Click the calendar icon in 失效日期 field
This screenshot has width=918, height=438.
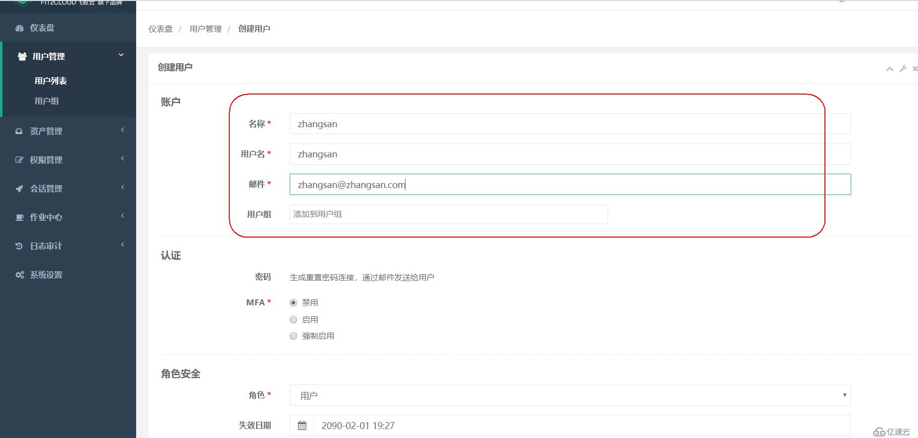(302, 426)
